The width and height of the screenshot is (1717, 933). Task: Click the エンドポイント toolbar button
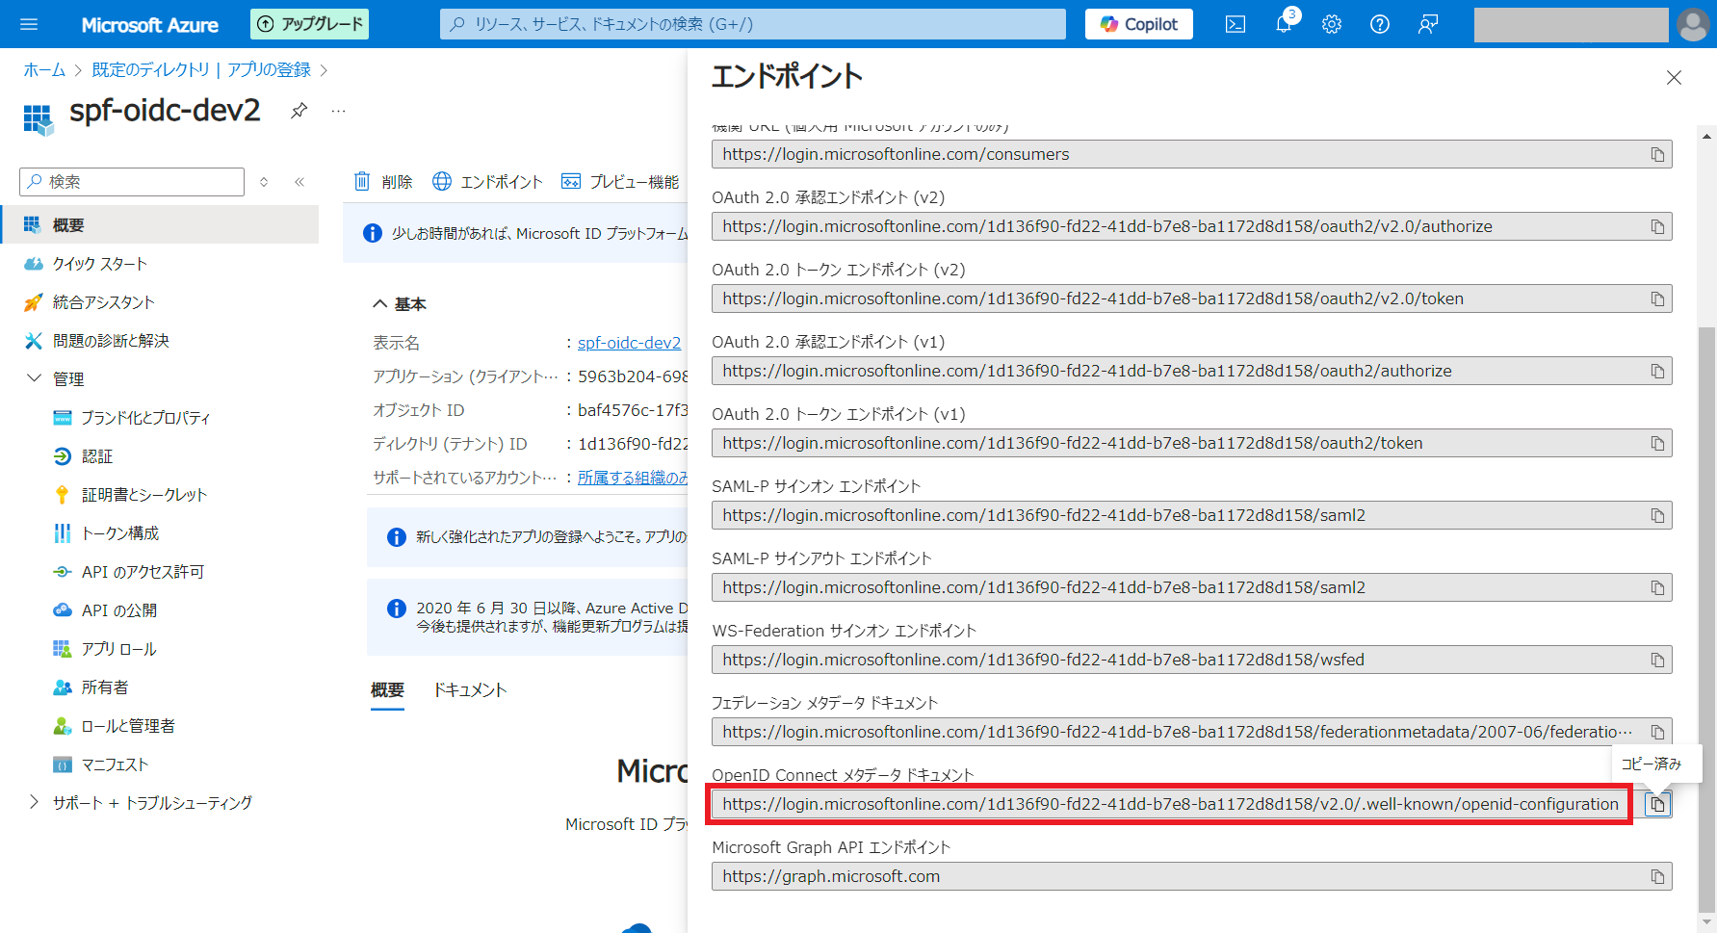tap(487, 181)
